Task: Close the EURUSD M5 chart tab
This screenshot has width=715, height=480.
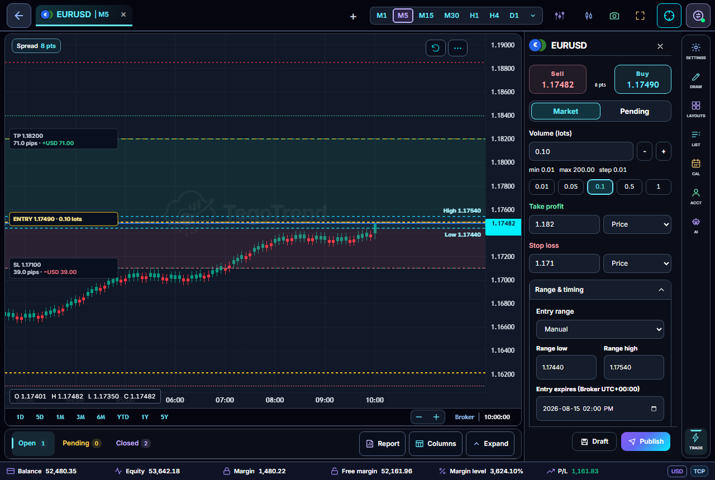Action: click(123, 15)
